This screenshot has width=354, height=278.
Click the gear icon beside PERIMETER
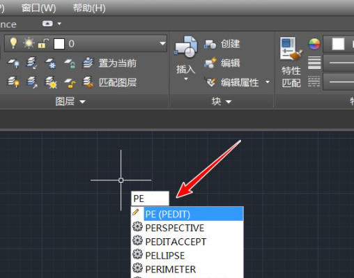click(x=137, y=268)
